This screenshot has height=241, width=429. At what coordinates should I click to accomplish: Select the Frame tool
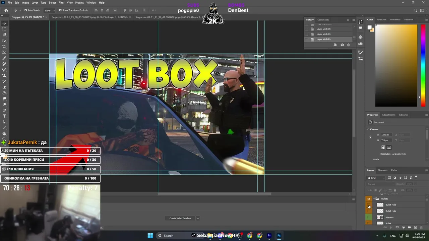pos(4,52)
